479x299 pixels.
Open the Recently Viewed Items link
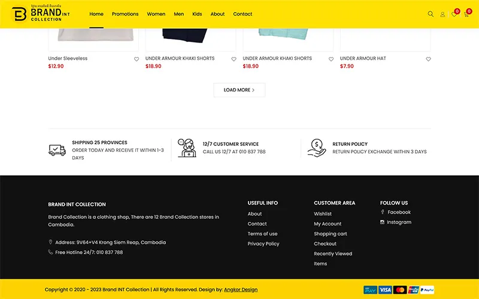[333, 258]
